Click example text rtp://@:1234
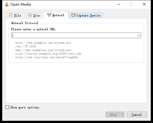 (26, 46)
